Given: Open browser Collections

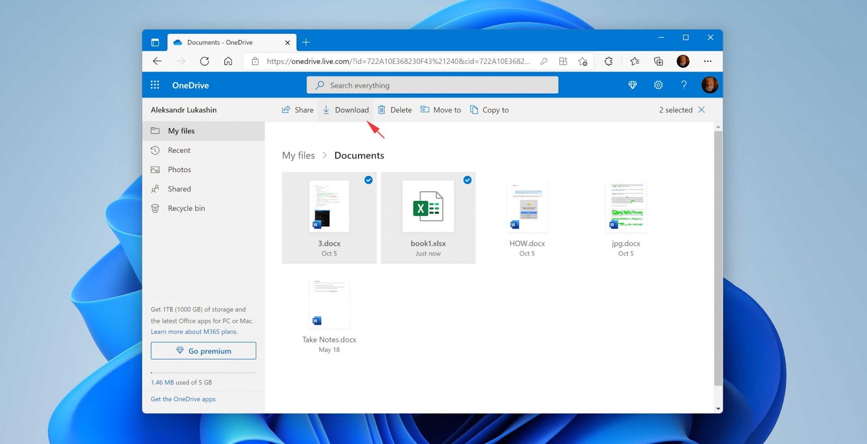Looking at the screenshot, I should pos(658,61).
